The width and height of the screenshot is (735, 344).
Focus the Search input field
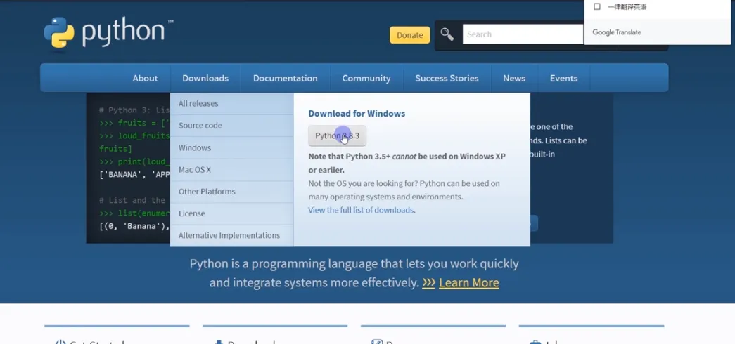(x=523, y=34)
